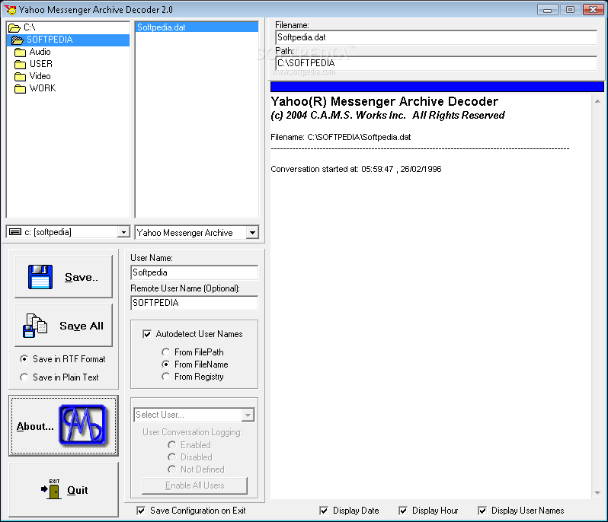This screenshot has height=522, width=608.
Task: Select the Video folder name in tree
Action: coord(40,76)
